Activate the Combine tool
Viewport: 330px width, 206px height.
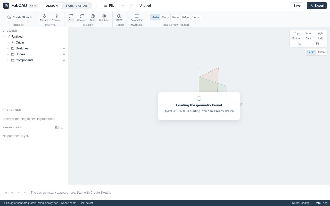[104, 18]
